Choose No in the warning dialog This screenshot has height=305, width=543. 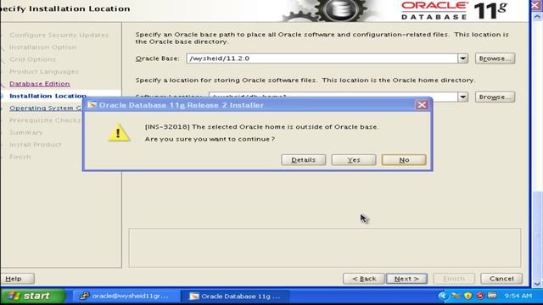404,160
